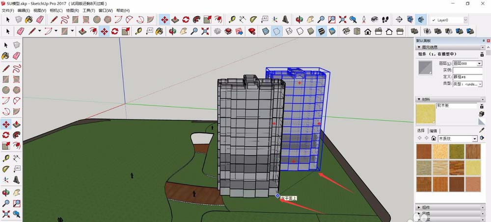This screenshot has height=222, width=491.
Task: Select the Look Around eye tool
Action: pyautogui.click(x=375, y=20)
